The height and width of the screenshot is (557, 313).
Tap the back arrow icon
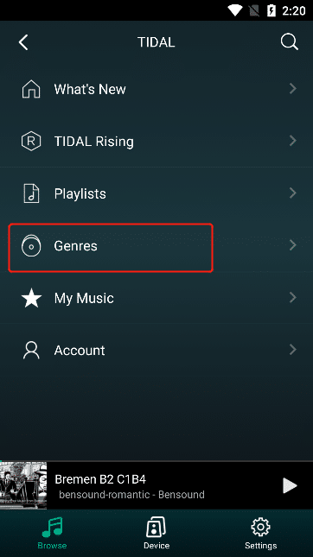pos(23,42)
